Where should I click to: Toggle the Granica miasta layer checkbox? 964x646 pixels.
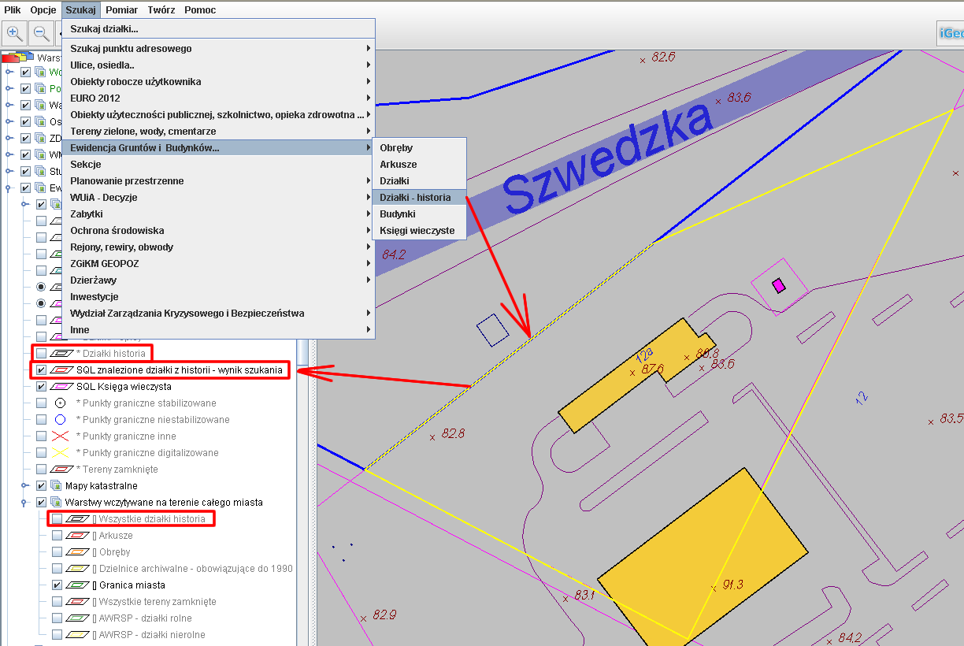(x=57, y=585)
